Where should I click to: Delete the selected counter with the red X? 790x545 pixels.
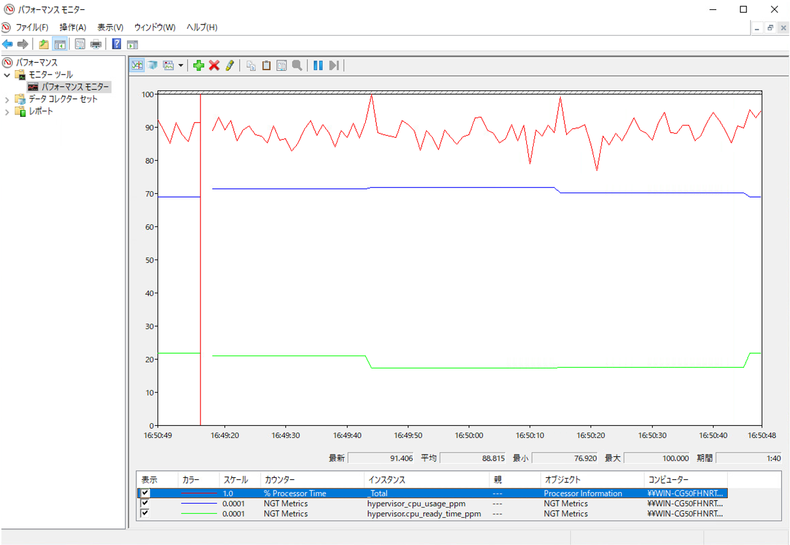[214, 65]
